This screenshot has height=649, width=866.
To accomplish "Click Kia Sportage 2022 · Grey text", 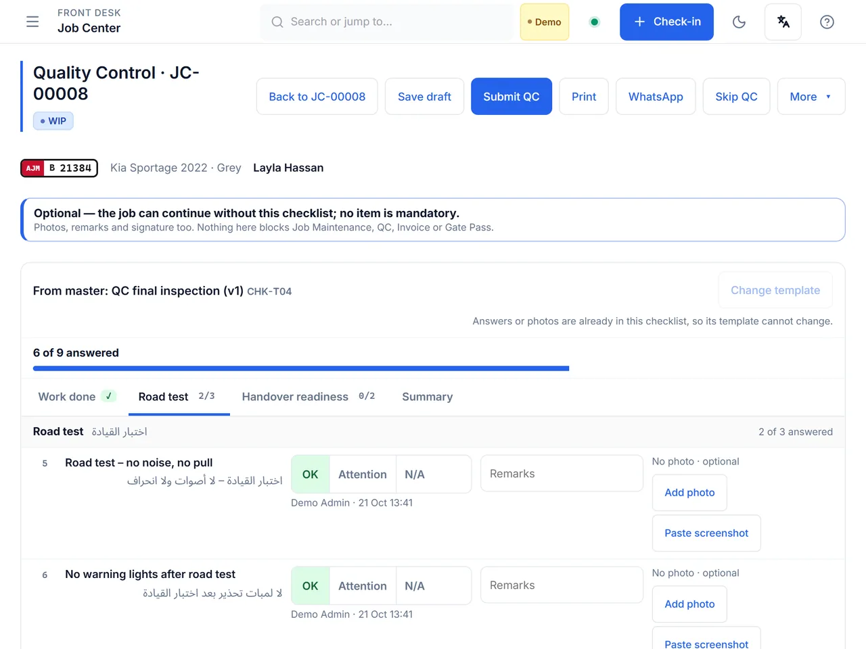I will [176, 168].
